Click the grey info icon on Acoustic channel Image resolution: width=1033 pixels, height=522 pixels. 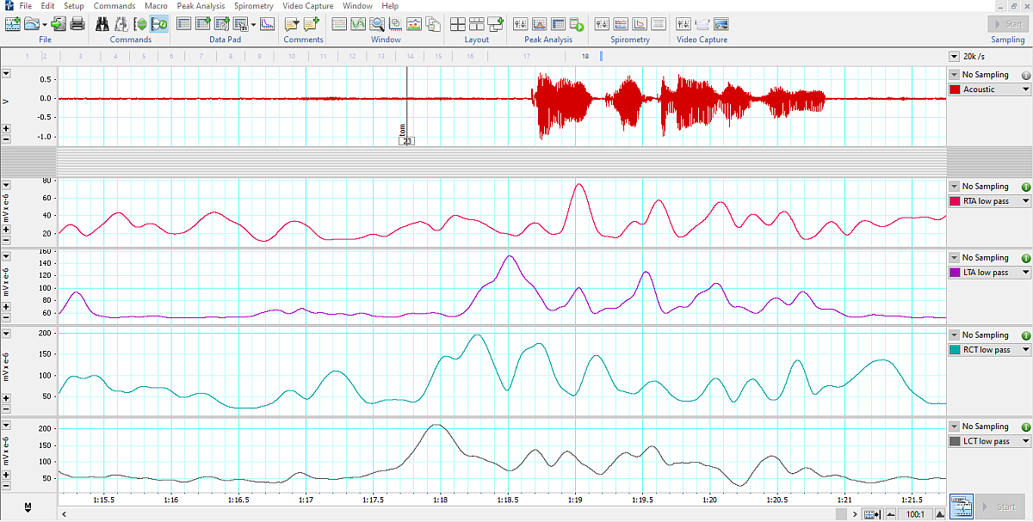pos(1025,75)
